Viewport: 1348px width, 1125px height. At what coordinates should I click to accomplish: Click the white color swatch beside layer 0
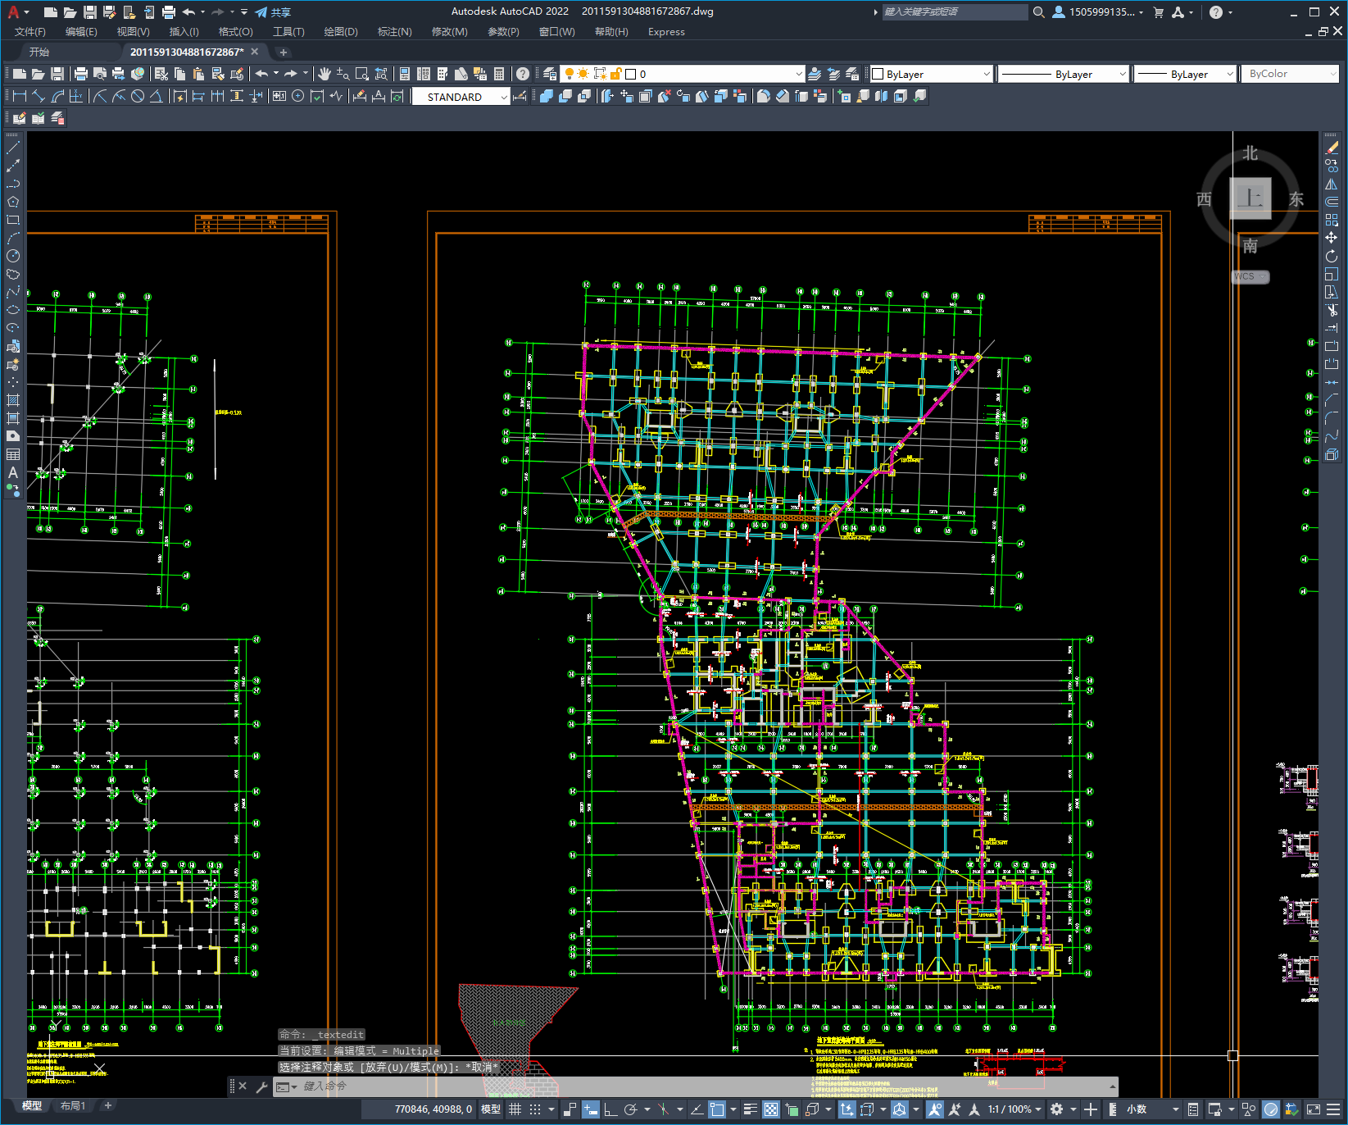tap(631, 74)
